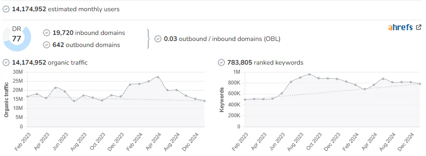
Task: Click the check icon beside estimated monthly users
Action: (x=6, y=9)
